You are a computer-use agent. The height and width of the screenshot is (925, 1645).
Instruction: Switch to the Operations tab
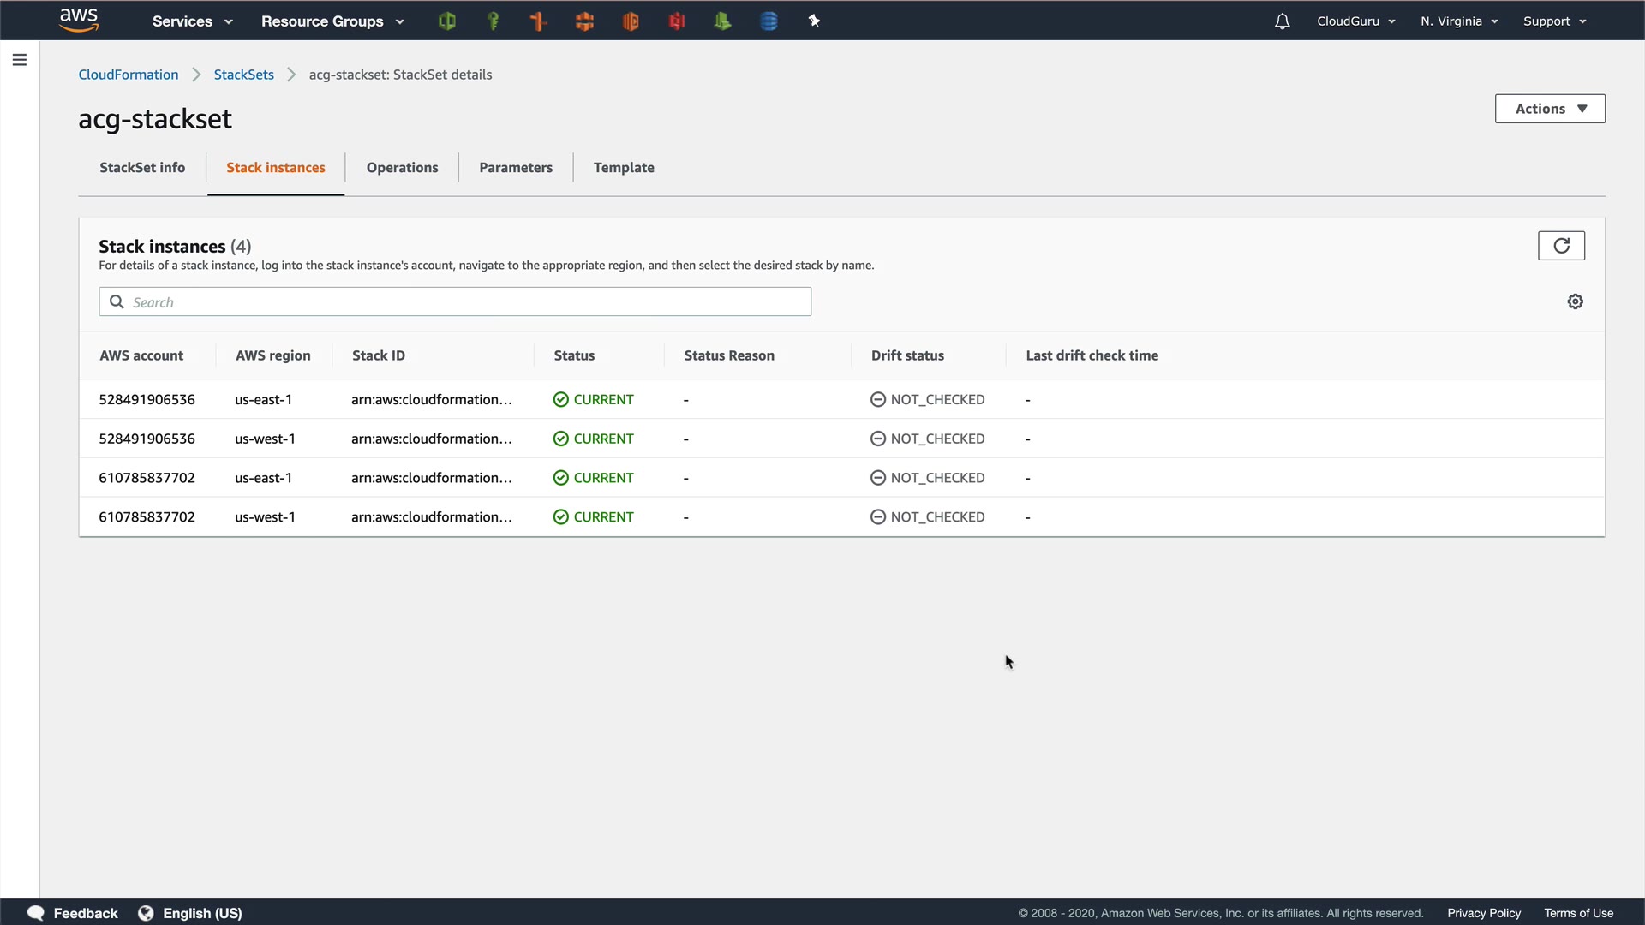coord(402,168)
